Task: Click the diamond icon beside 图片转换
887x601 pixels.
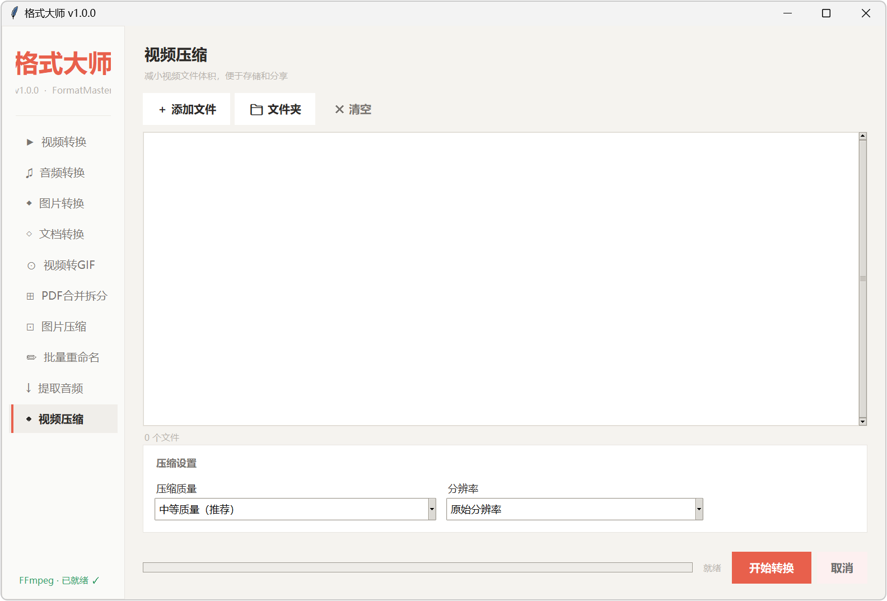Action: (x=29, y=203)
